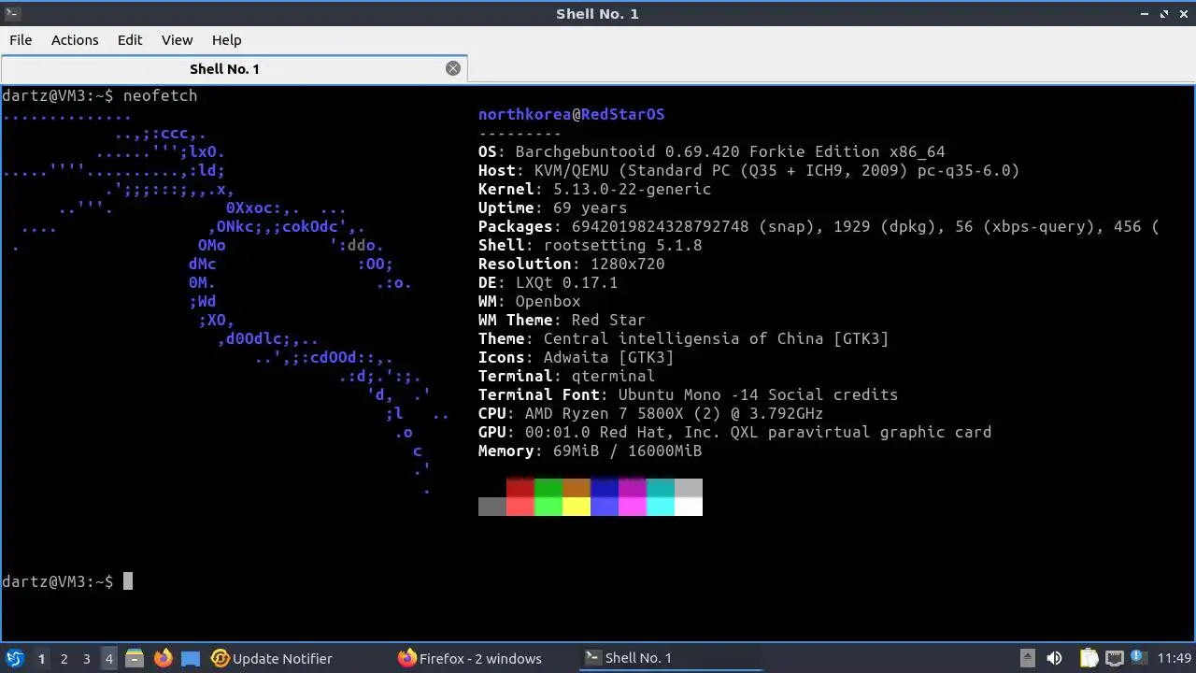
Task: Click the terminal cursor at bottom prompt
Action: [x=128, y=581]
